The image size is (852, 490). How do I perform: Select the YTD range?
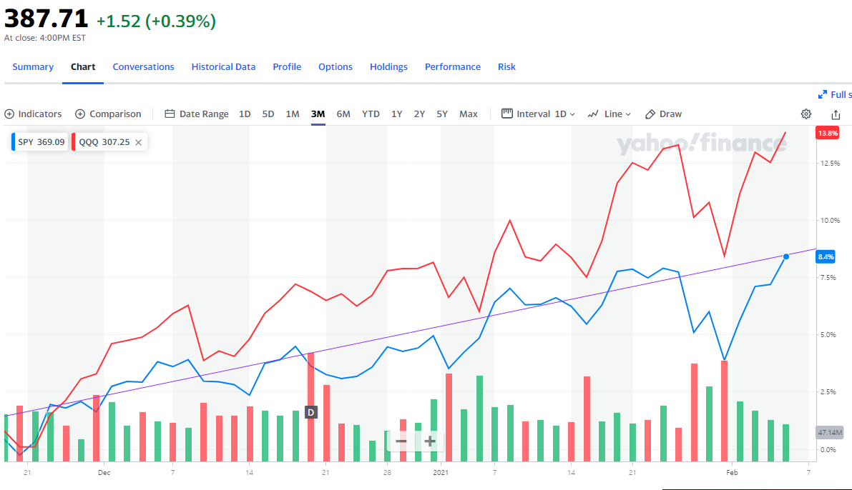[x=371, y=114]
